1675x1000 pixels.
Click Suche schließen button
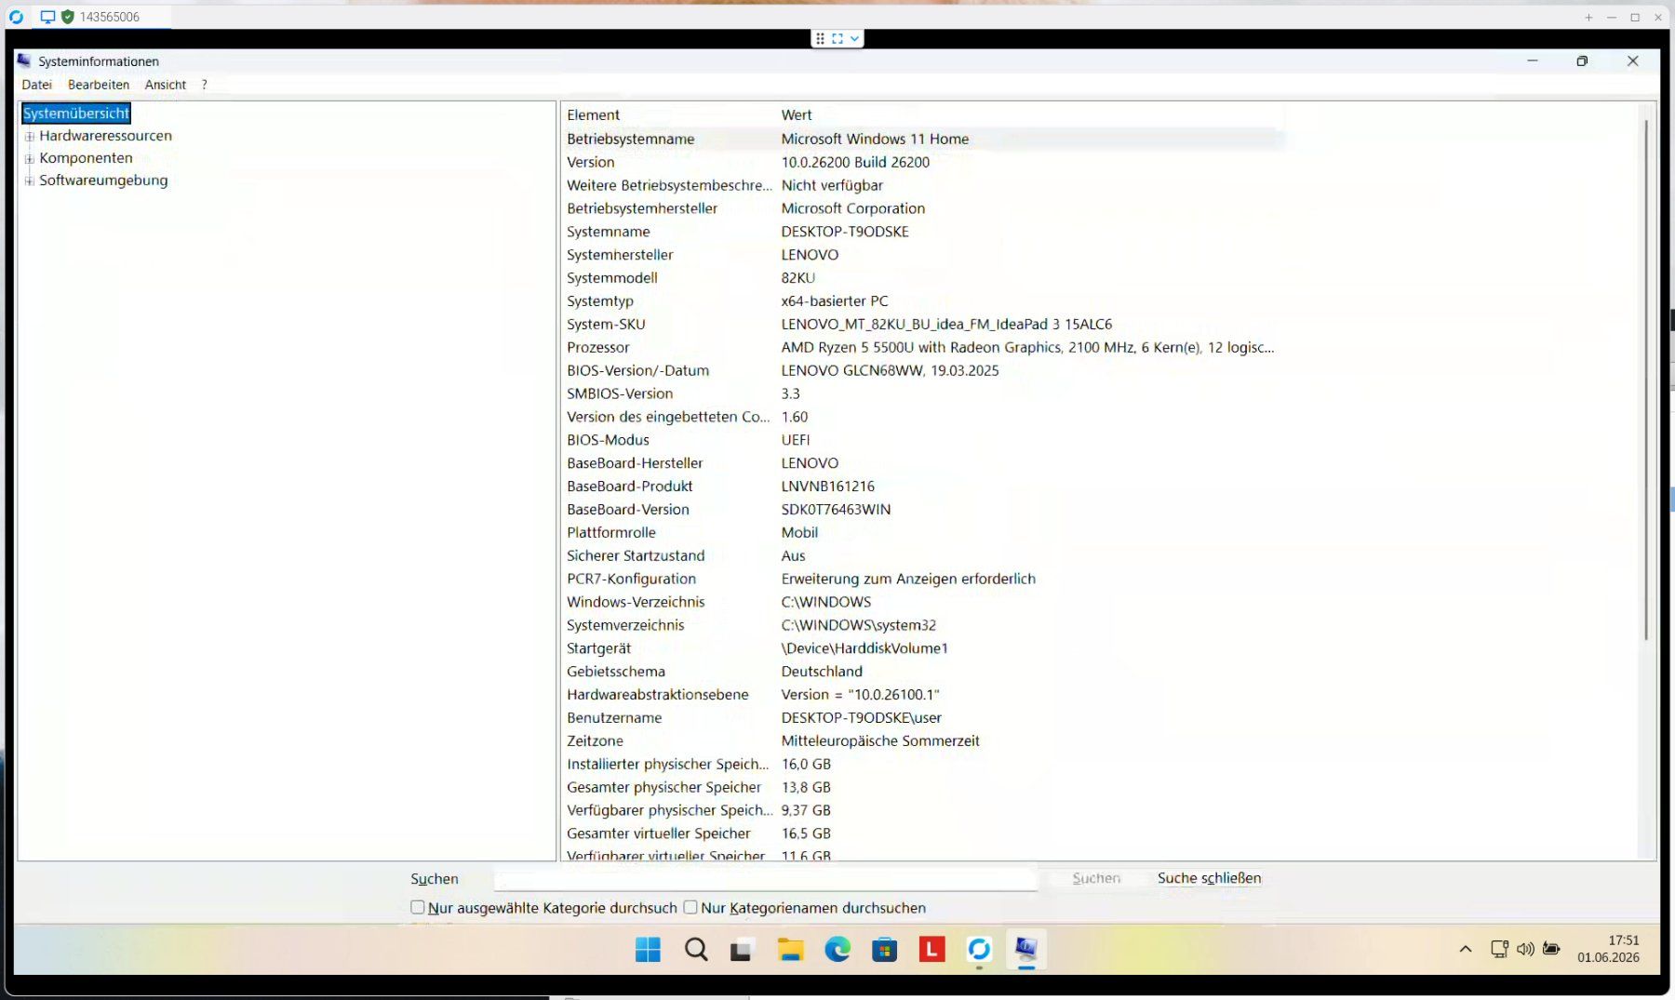[x=1209, y=878]
